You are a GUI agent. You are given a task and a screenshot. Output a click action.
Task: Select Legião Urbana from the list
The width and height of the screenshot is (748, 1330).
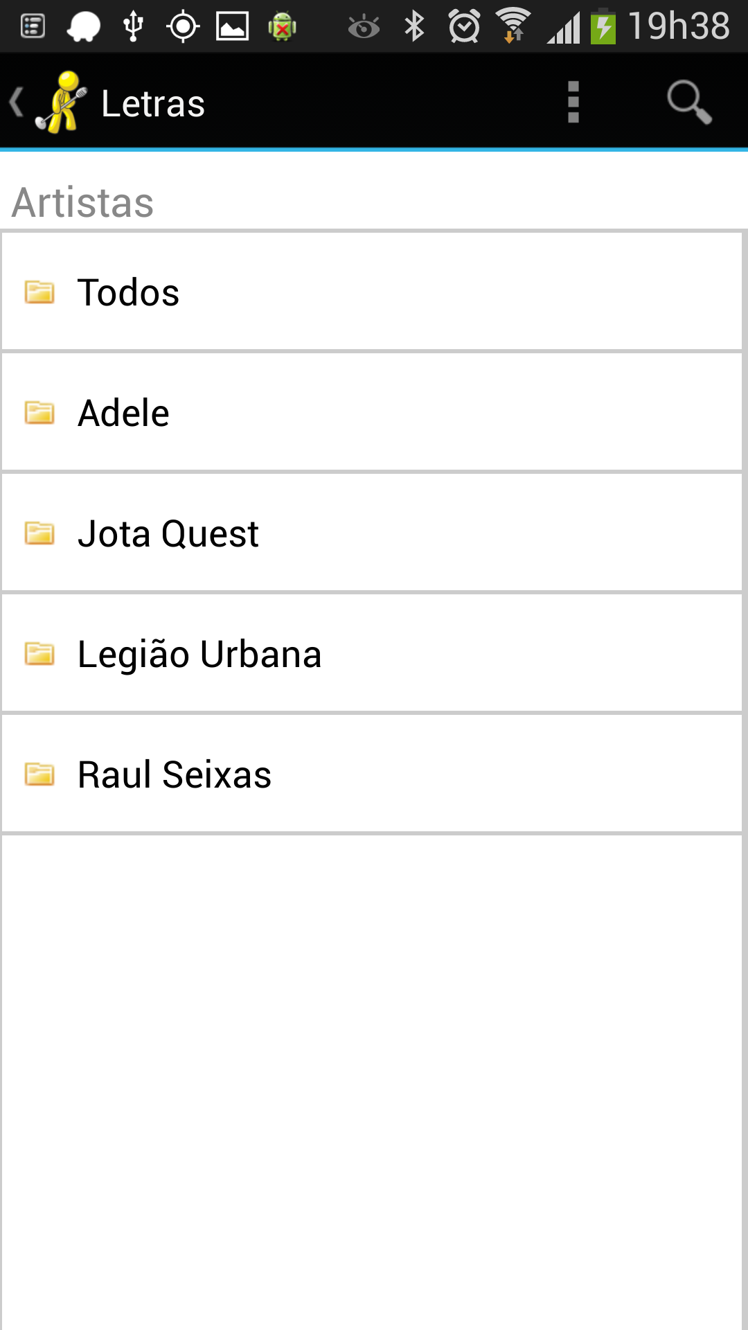[199, 654]
